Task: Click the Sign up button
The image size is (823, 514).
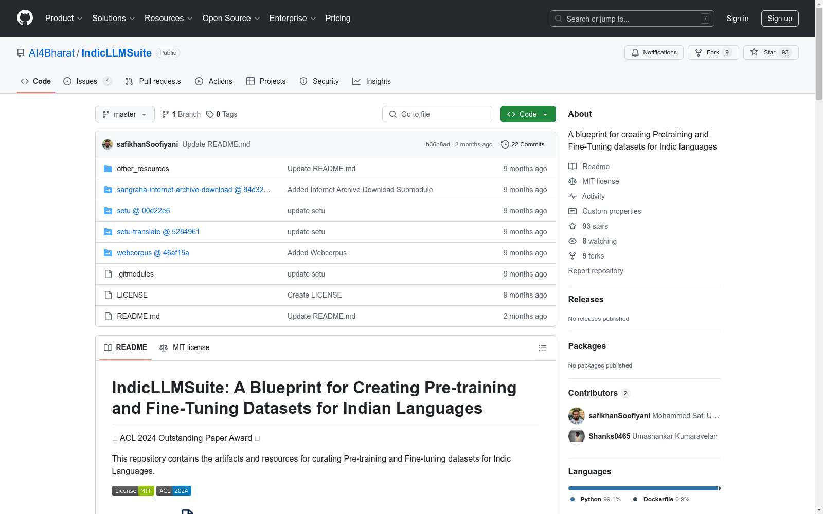Action: 780,19
